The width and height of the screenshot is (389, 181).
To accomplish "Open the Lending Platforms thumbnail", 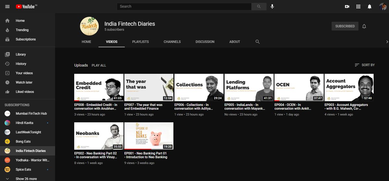I will pyautogui.click(x=249, y=88).
